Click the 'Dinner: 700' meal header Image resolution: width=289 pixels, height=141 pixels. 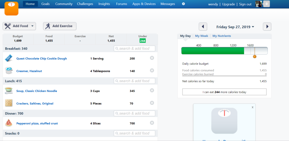(x=14, y=114)
